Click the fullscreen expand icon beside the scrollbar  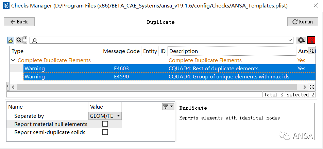point(312,87)
